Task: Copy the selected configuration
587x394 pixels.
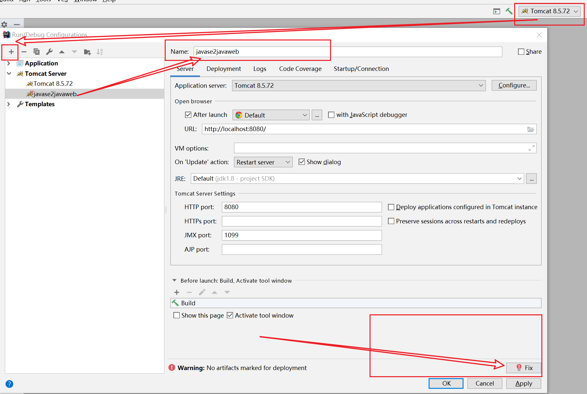Action: tap(37, 52)
